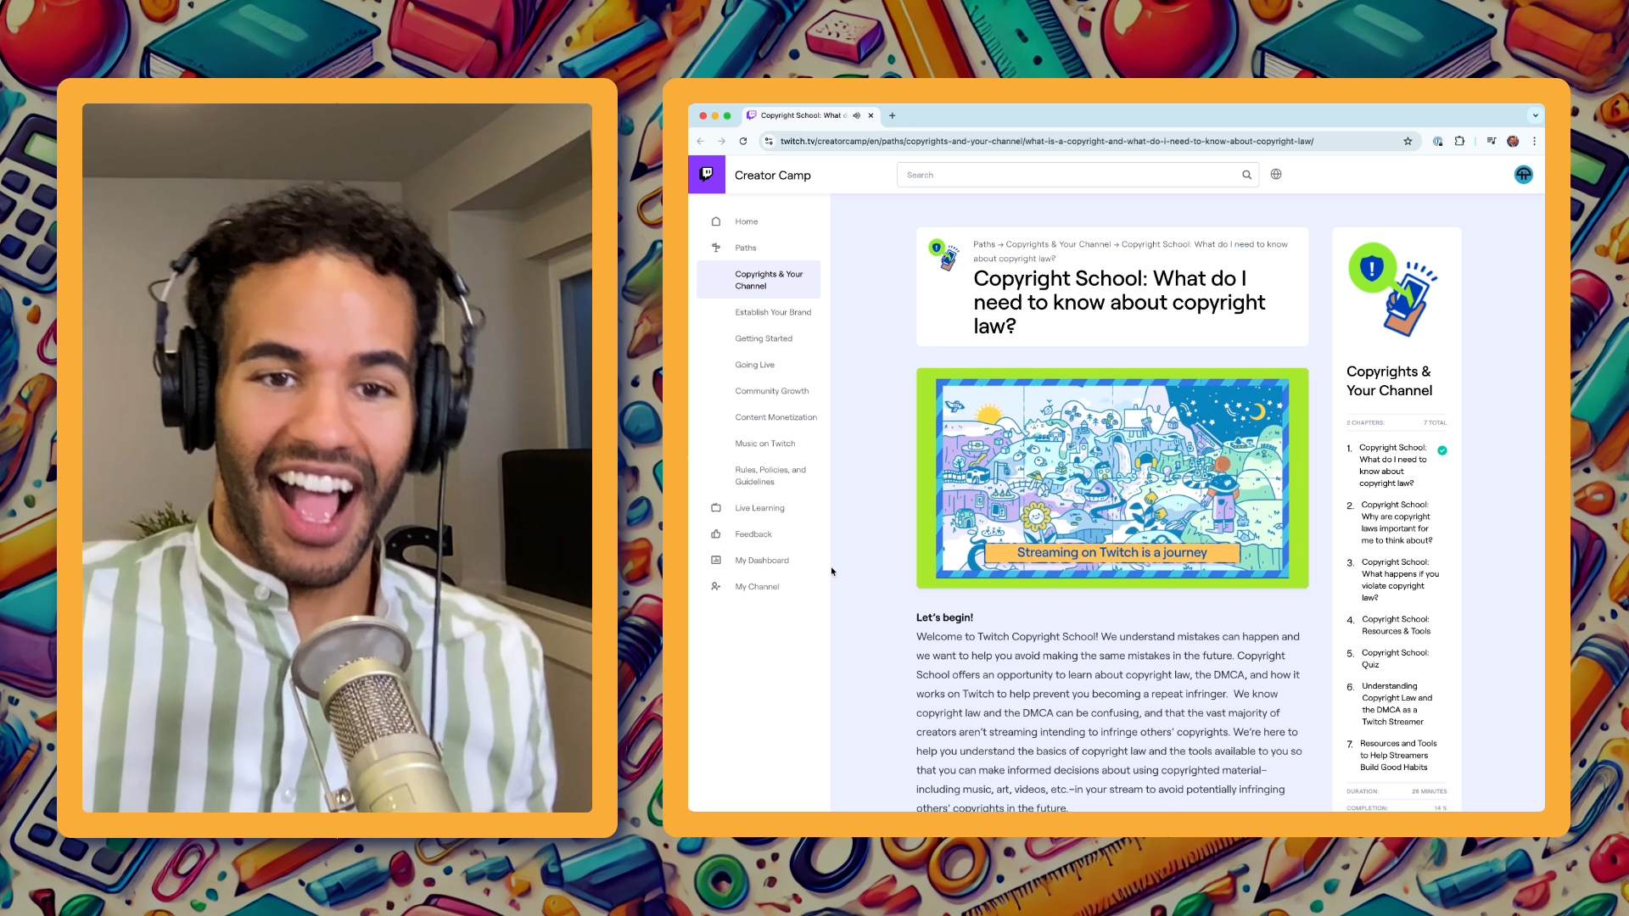The width and height of the screenshot is (1629, 916).
Task: Open the globe language selector icon
Action: coord(1276,174)
